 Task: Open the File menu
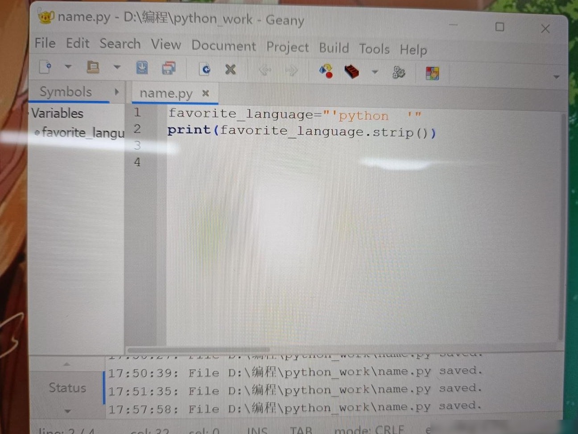point(45,43)
